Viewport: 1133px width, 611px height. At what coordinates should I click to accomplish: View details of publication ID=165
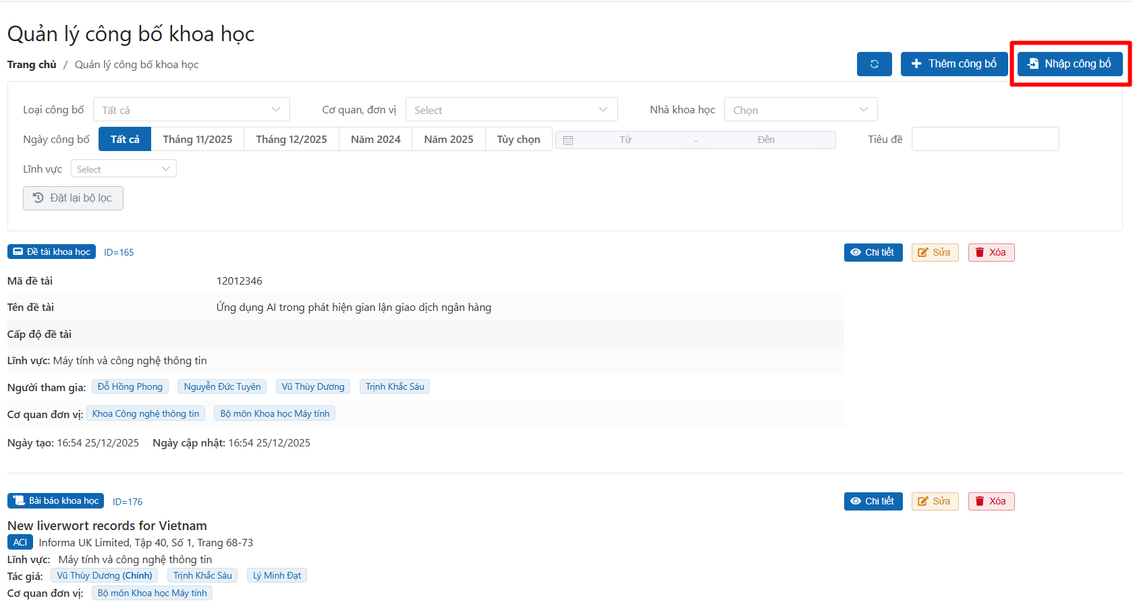[873, 253]
